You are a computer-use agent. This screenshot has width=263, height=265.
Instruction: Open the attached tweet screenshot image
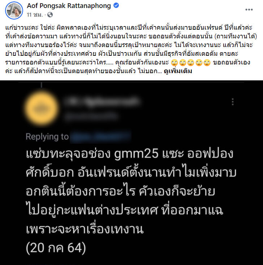[131, 173]
